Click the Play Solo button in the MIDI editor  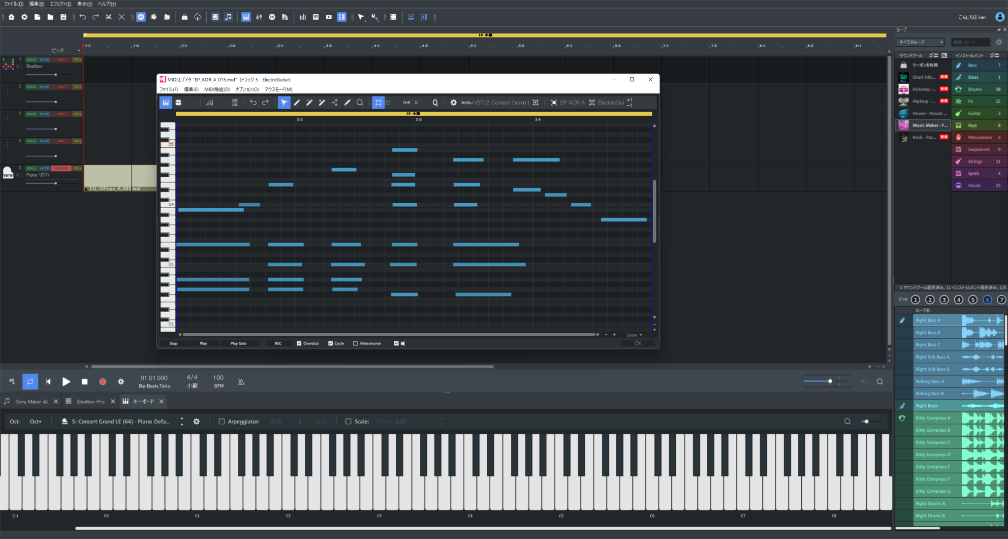coord(239,343)
